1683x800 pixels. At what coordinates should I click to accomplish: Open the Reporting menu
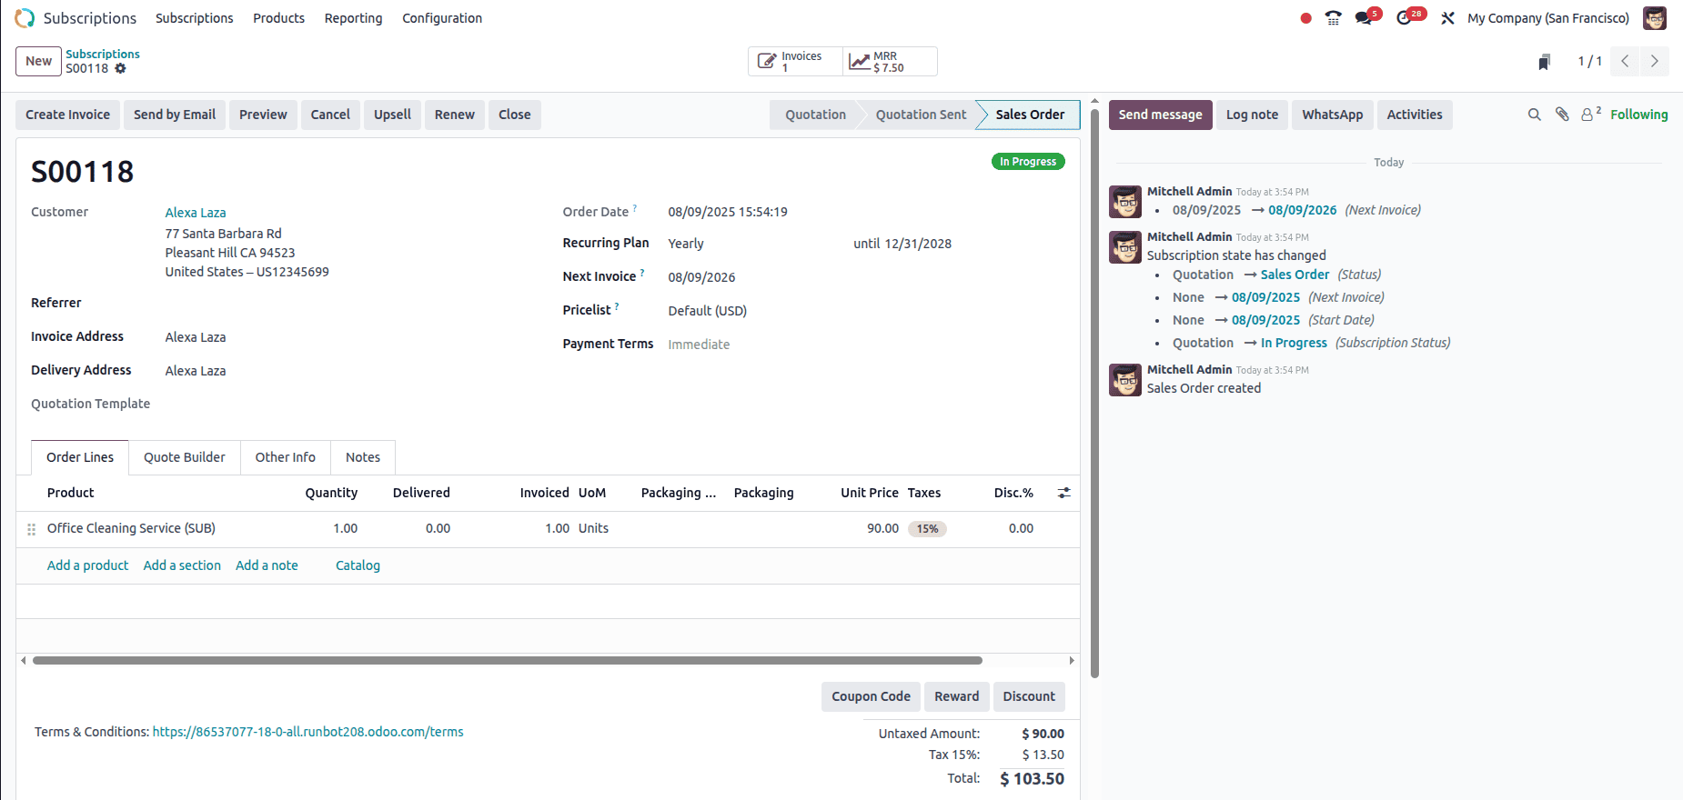coord(353,18)
